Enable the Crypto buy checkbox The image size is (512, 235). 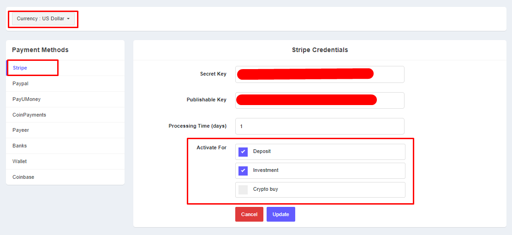243,189
